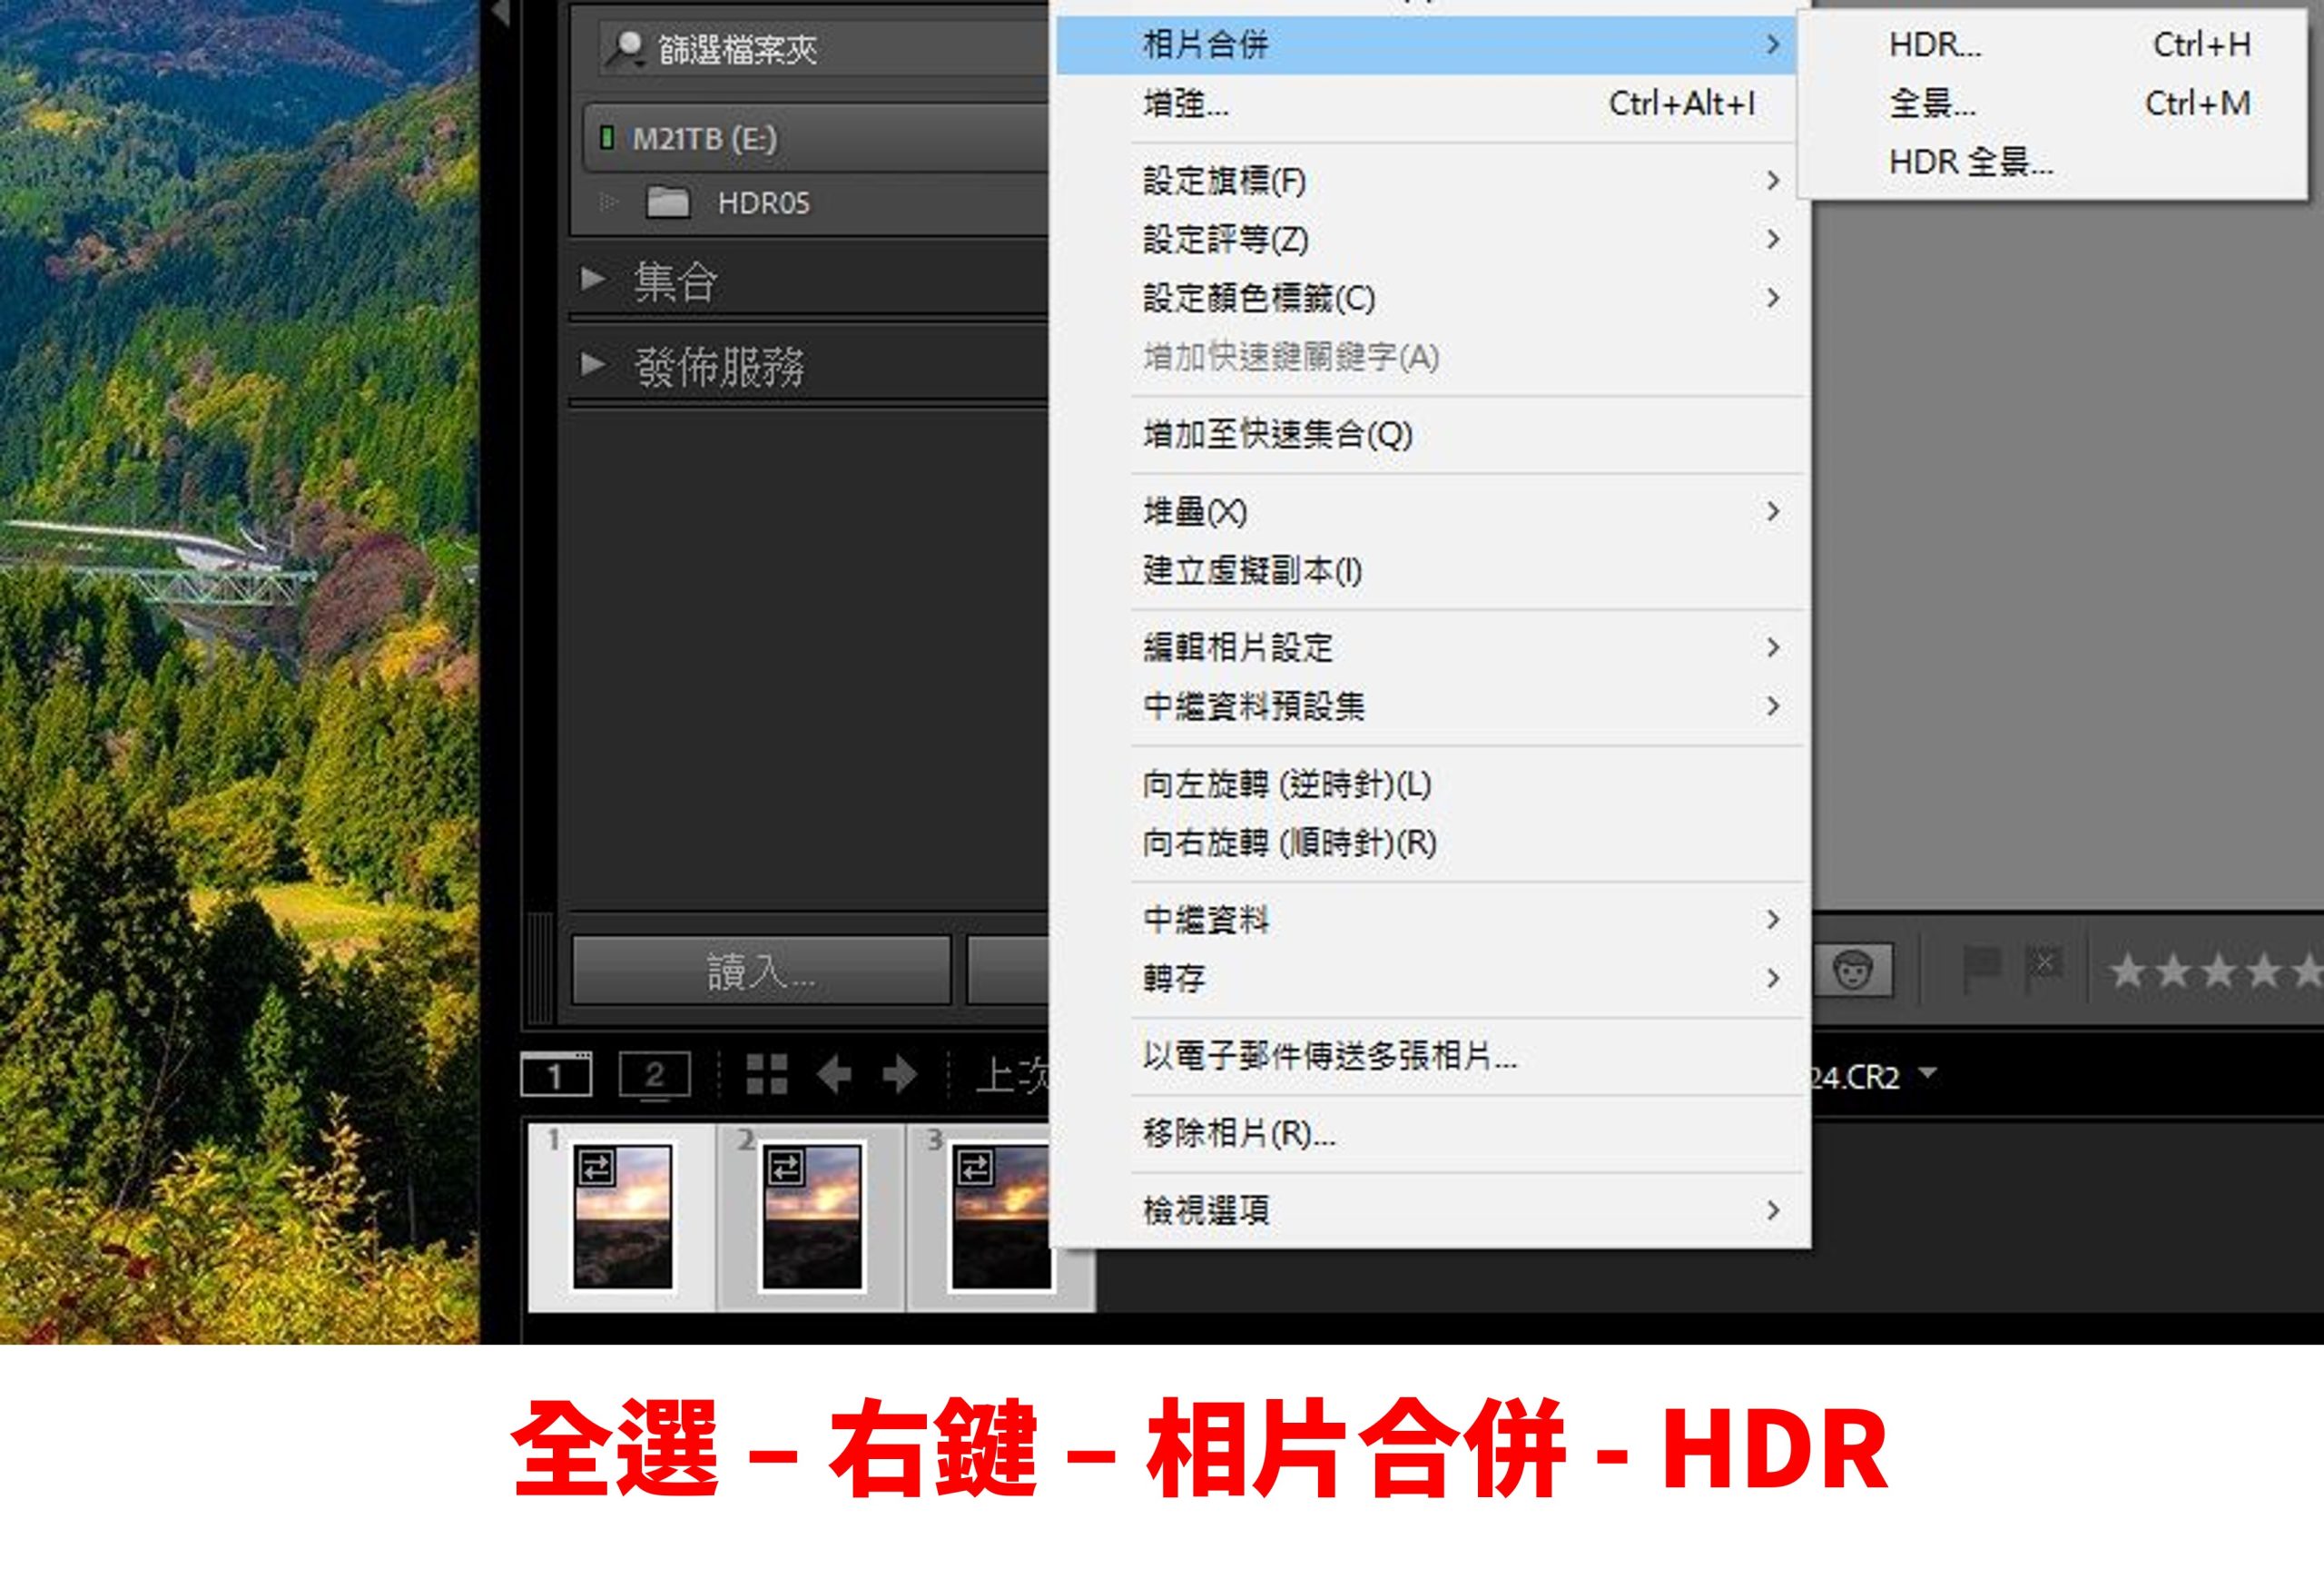Select the rejected flag icon

[2043, 963]
